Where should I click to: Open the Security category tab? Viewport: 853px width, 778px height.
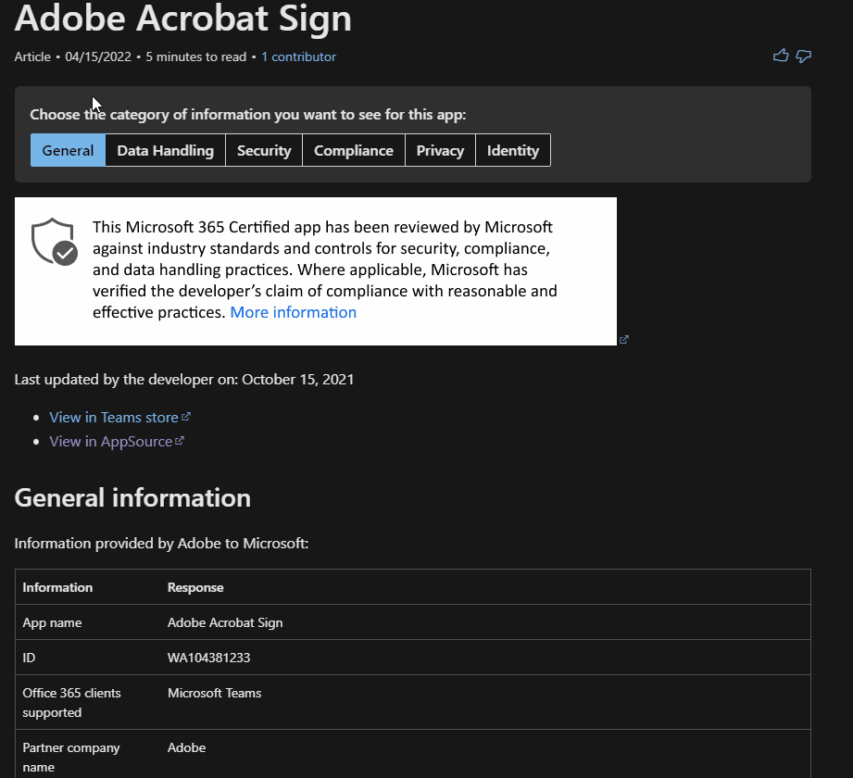pos(264,150)
